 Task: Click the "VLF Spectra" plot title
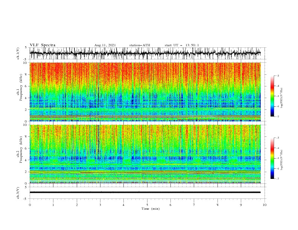[x=43, y=45]
